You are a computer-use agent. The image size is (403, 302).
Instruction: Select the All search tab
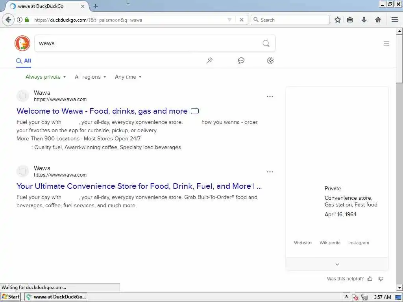[24, 61]
